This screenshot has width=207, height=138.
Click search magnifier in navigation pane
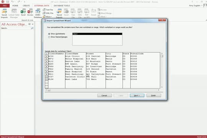(x=32, y=28)
